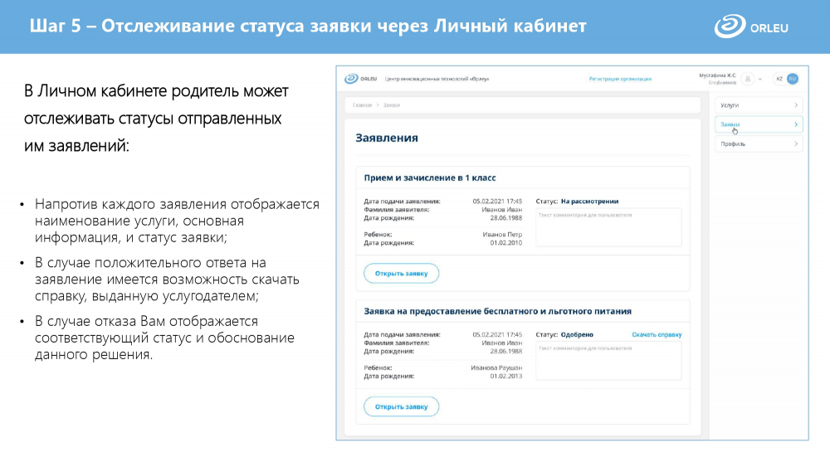Click the Прием и зачисление в 1 класс heading
830x467 pixels.
[x=430, y=178]
